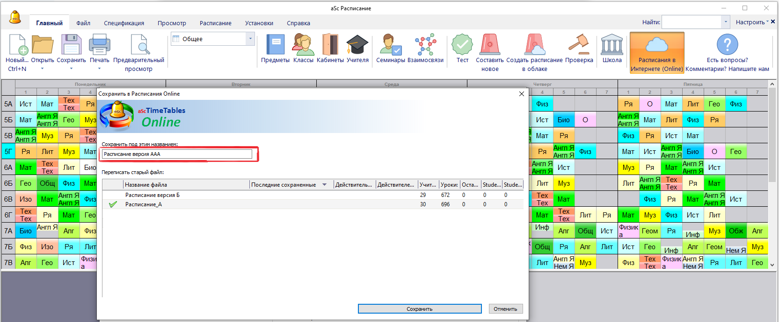Screen dimensions: 779x322
Task: Open the Найти search dropdown arrow
Action: 726,22
